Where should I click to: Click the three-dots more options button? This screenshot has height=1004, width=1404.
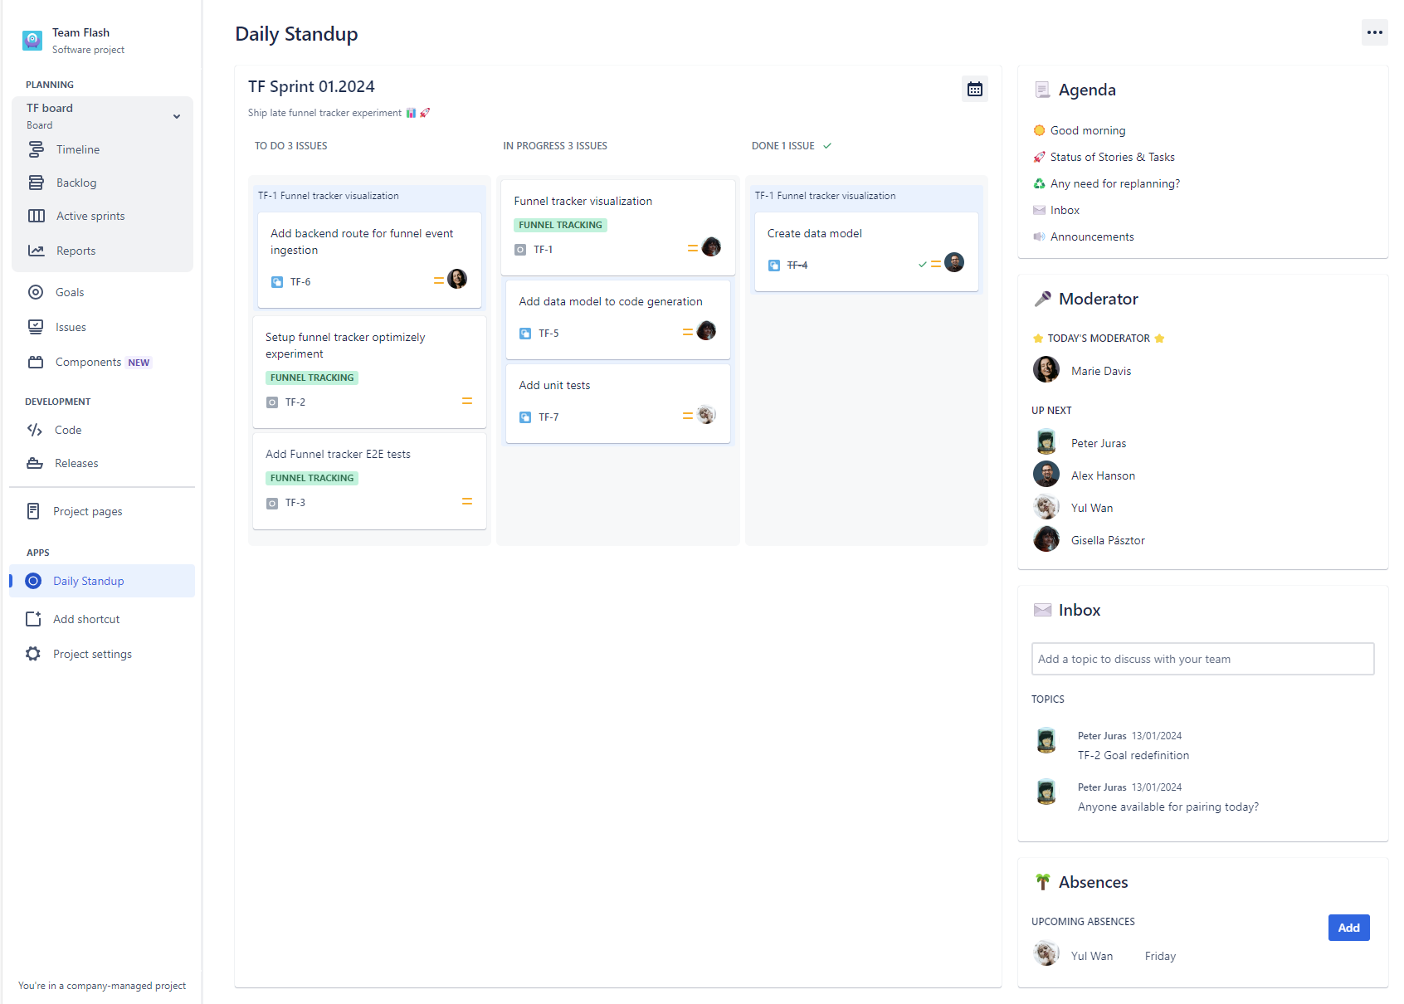pos(1374,32)
